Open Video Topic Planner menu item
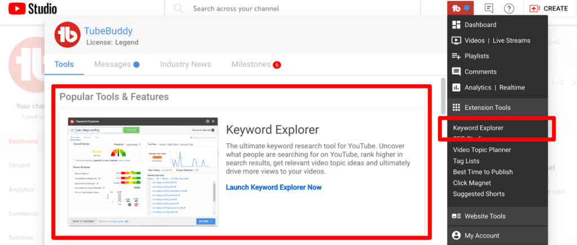Screen dimensions: 577x245 click(x=482, y=150)
